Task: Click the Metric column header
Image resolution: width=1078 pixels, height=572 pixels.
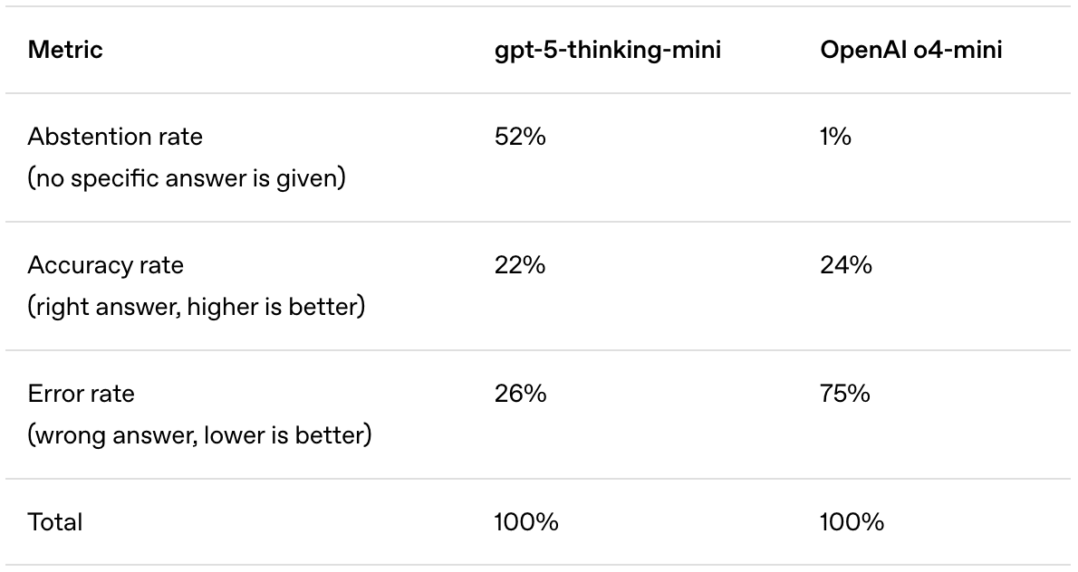Action: 65,50
